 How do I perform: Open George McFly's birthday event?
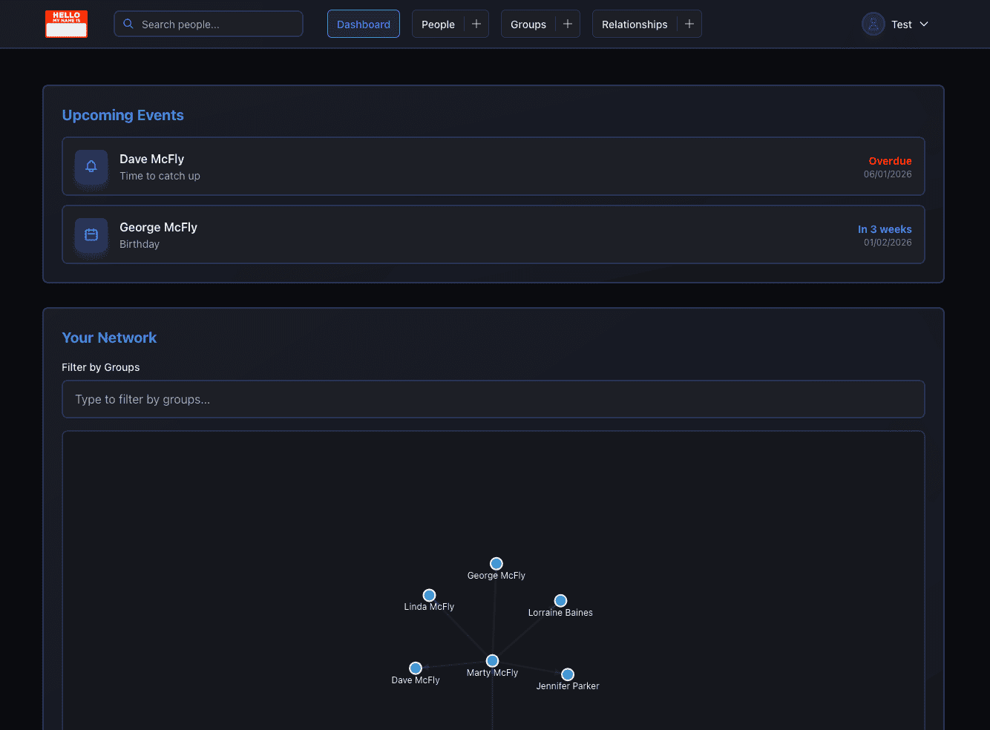pyautogui.click(x=493, y=234)
